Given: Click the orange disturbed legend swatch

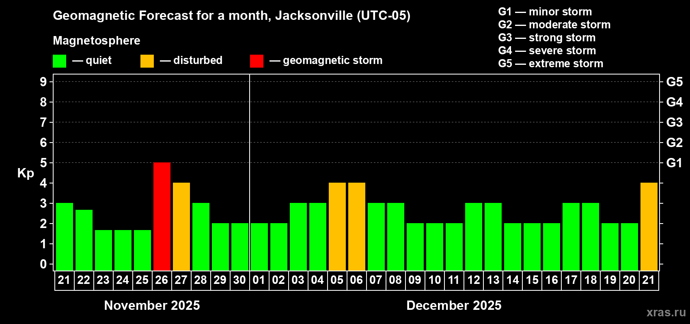Looking at the screenshot, I should 147,61.
